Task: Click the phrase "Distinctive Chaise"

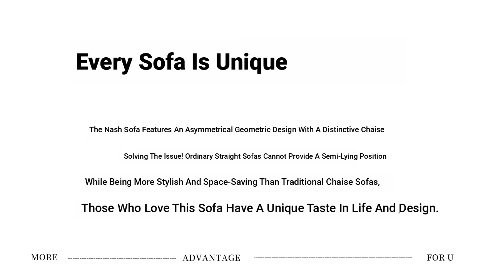Action: 353,130
